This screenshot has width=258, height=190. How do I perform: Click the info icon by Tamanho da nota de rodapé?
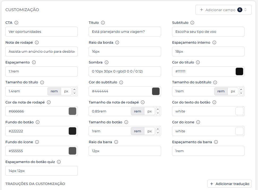coord(143,102)
